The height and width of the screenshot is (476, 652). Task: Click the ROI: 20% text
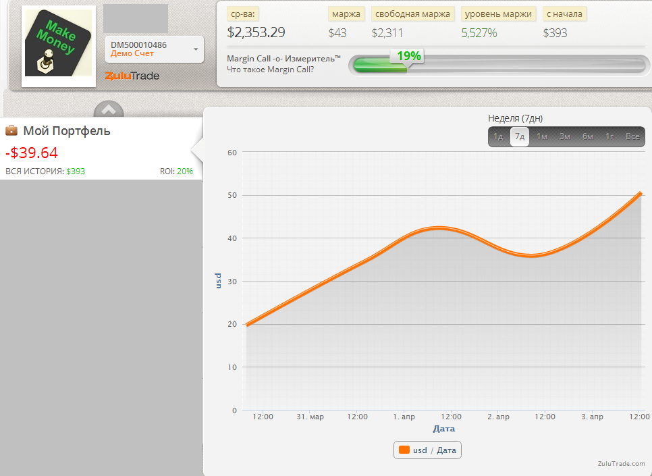coord(176,171)
